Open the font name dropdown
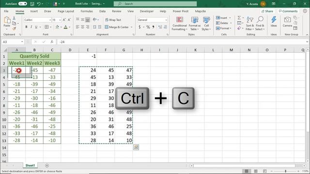This screenshot has width=310, height=174. (50, 20)
